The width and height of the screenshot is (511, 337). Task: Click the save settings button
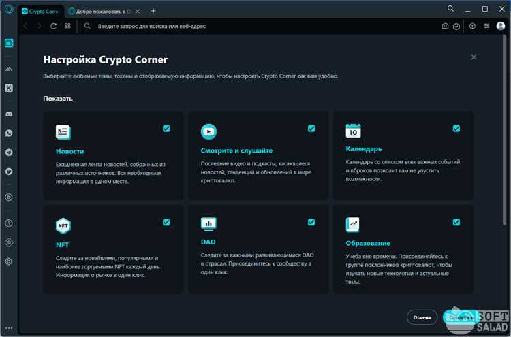(x=461, y=317)
